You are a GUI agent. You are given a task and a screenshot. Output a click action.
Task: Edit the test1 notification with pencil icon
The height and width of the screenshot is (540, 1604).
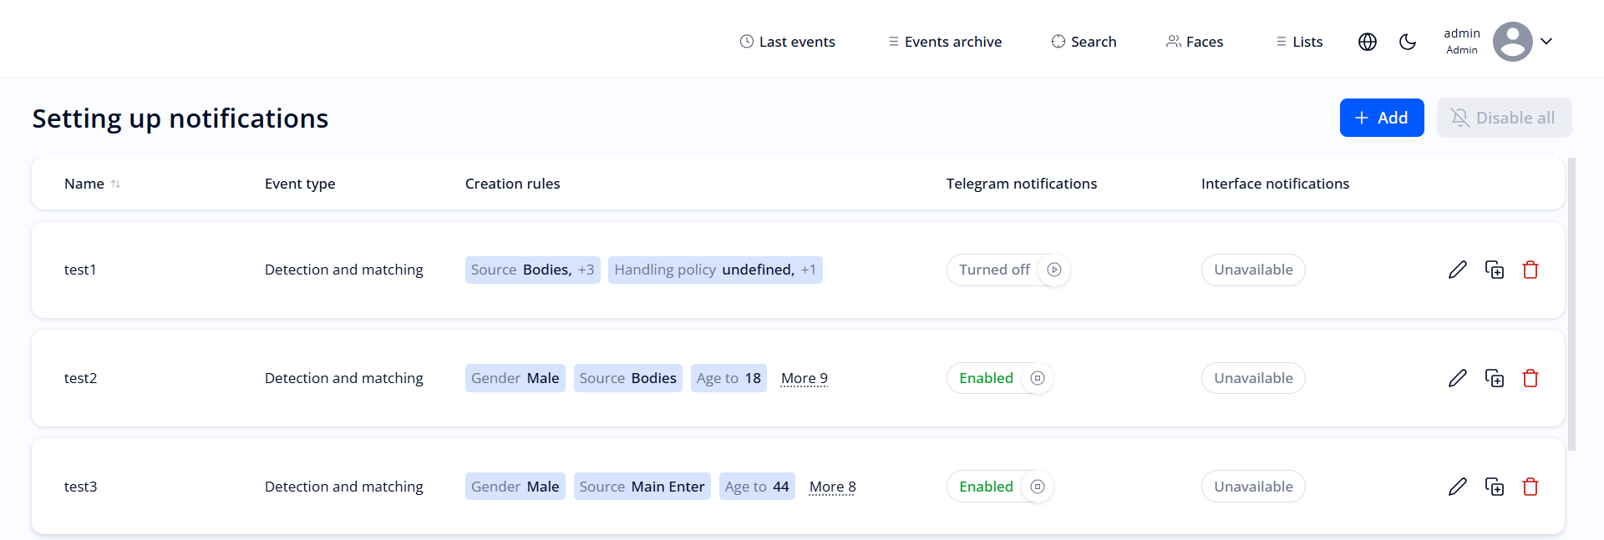1459,270
